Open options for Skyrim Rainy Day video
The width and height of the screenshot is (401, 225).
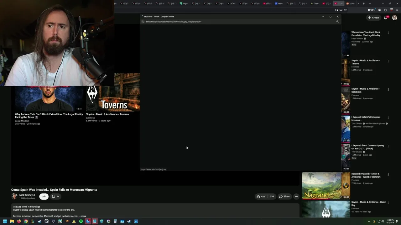pyautogui.click(x=388, y=202)
